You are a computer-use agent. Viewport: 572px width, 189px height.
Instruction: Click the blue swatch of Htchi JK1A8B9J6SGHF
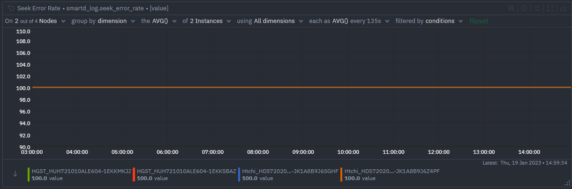(x=239, y=174)
